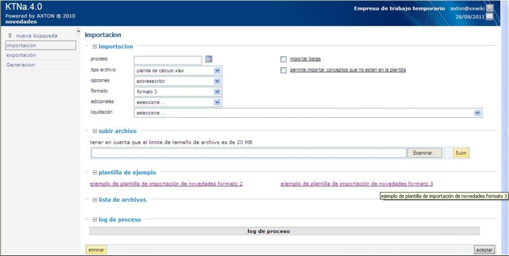Click the eliminar button
509x256 pixels.
pos(96,250)
